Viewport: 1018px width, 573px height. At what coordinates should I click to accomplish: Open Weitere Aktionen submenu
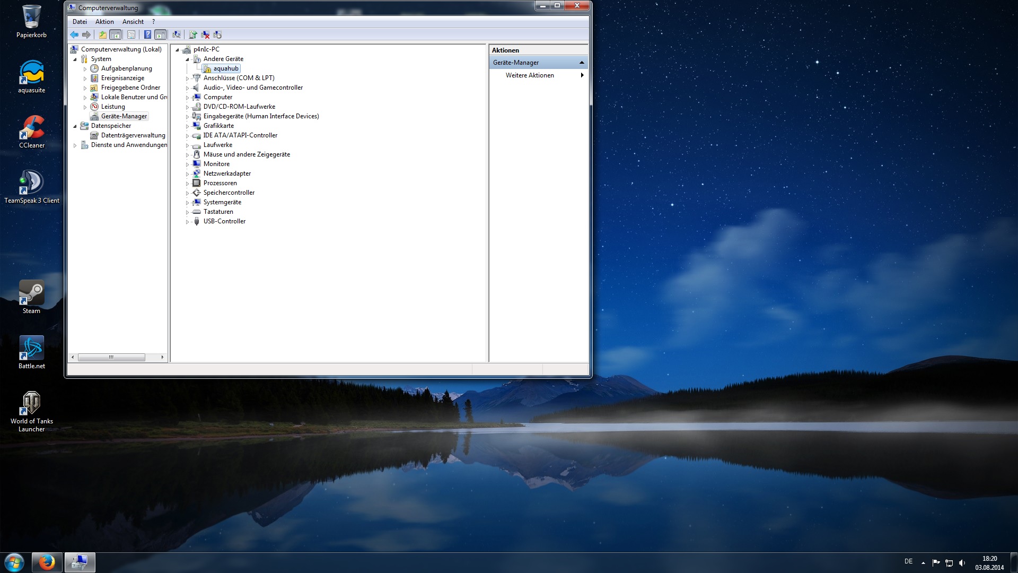click(x=530, y=75)
